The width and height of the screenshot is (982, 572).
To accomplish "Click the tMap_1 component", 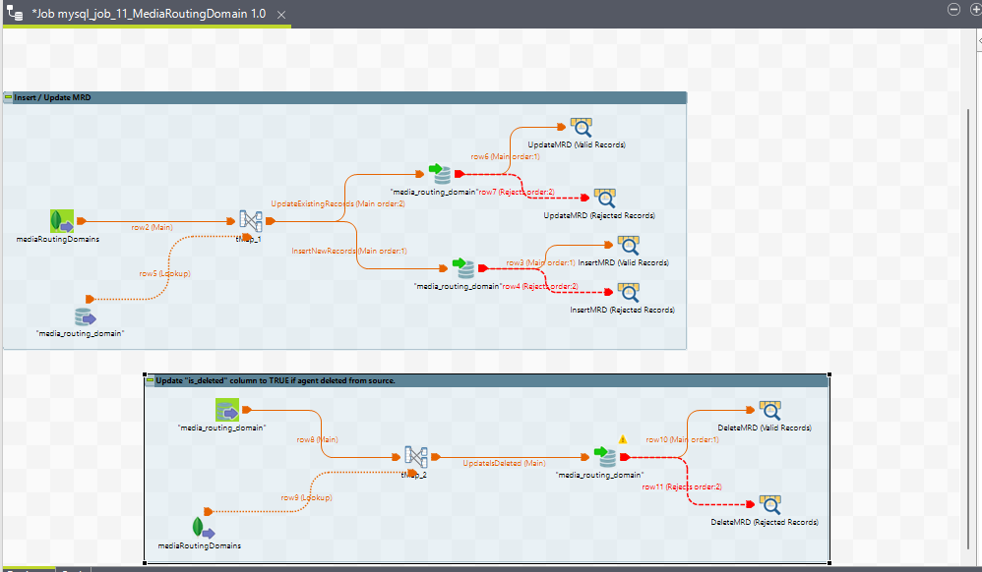I will pos(249,221).
